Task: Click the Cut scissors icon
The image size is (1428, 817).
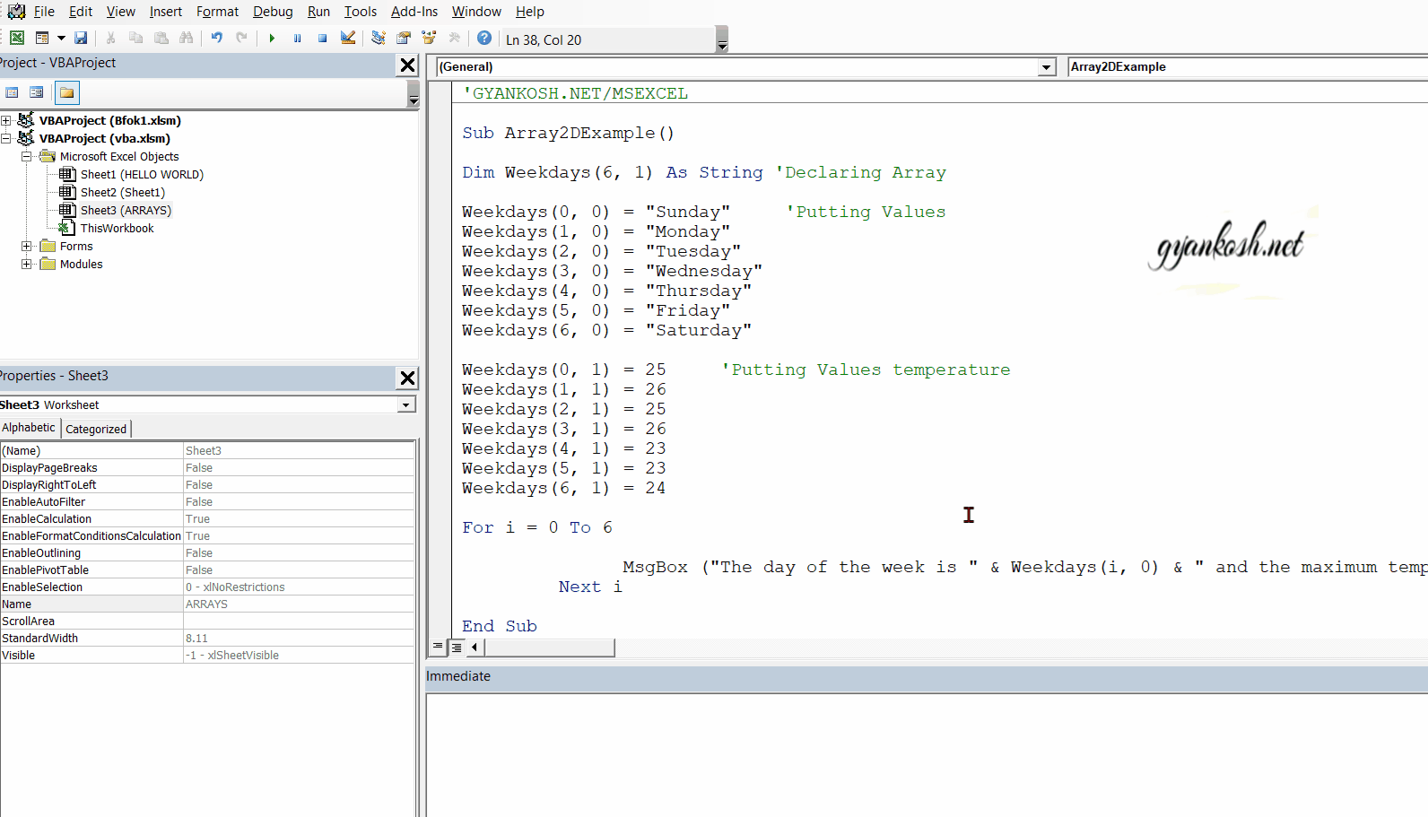Action: 110,38
